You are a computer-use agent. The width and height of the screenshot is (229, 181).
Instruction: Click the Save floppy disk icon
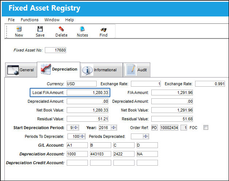coord(40,29)
